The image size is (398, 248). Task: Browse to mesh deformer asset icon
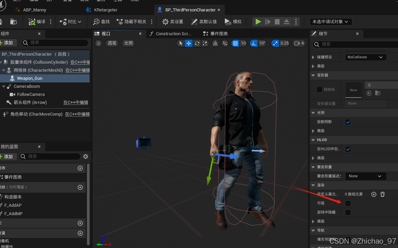click(x=378, y=93)
